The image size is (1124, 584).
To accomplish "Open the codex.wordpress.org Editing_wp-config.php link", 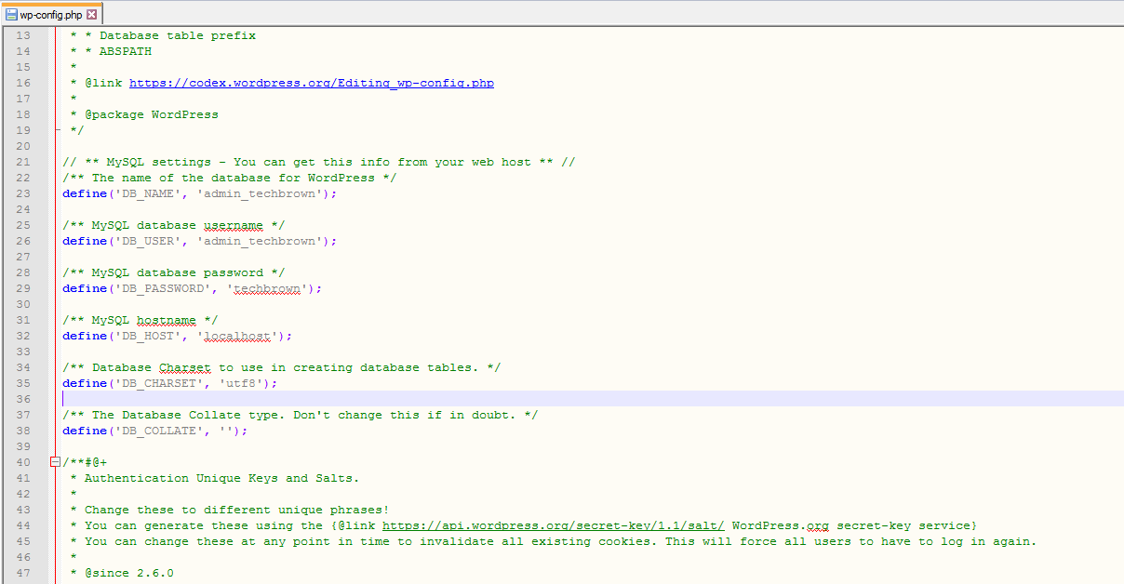I will pyautogui.click(x=311, y=83).
